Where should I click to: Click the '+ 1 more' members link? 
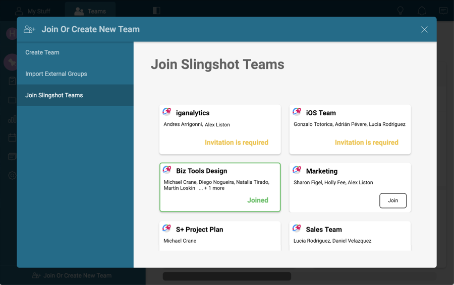(212, 188)
